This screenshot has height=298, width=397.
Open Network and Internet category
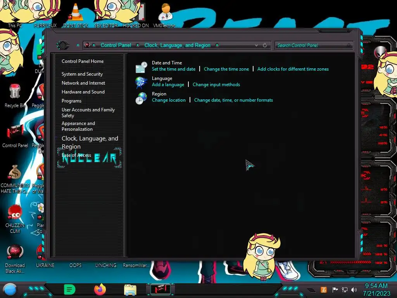(x=83, y=83)
